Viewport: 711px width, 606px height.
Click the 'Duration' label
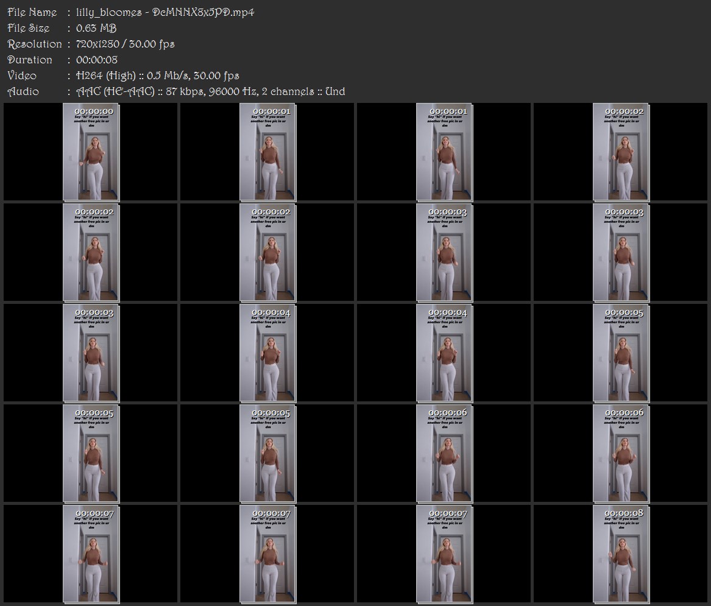30,60
